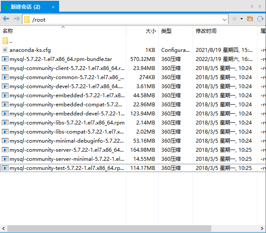Click the forward navigation arrow
The image size is (266, 233).
tap(17, 19)
